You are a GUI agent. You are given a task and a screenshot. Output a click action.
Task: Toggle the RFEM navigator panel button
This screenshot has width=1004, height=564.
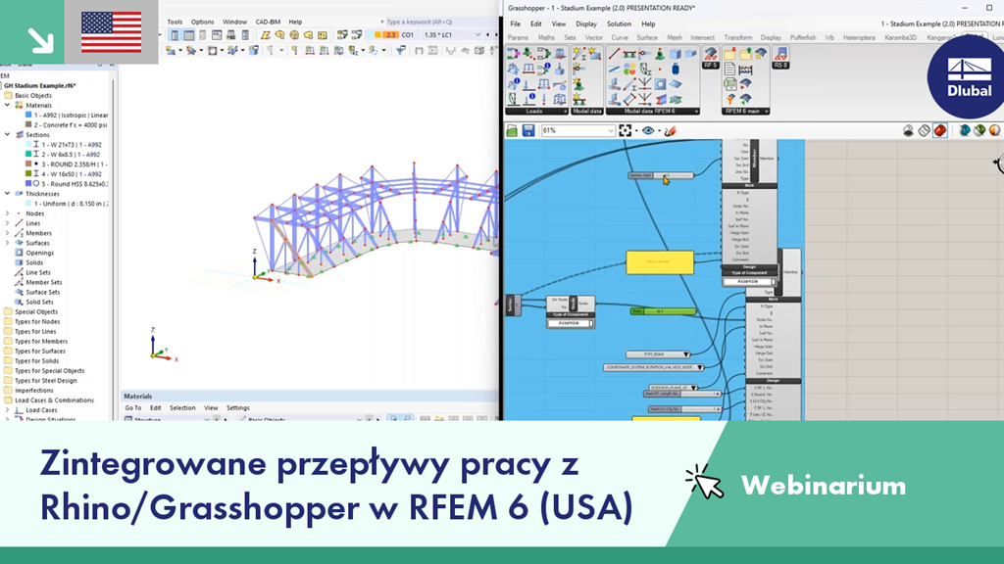point(175,35)
